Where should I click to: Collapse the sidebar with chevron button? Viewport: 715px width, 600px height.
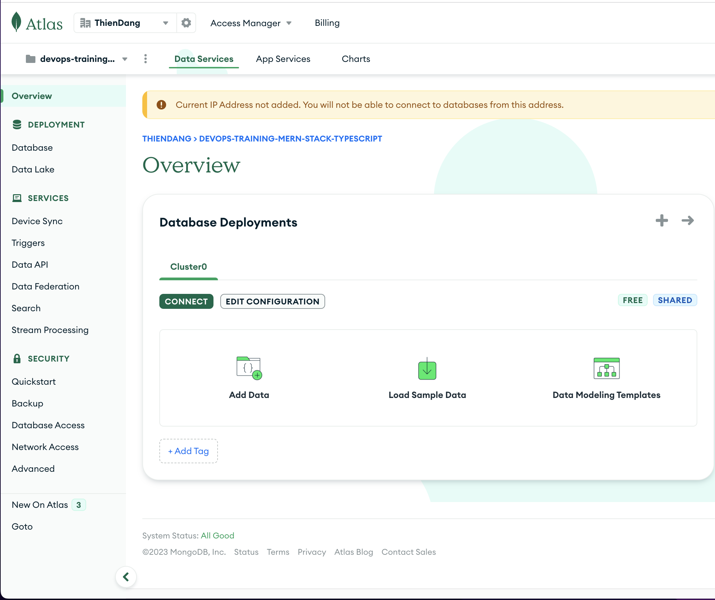(x=126, y=577)
